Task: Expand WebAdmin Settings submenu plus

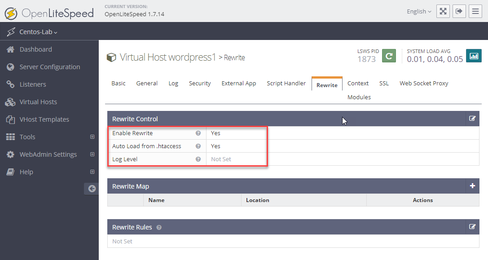Action: [92, 154]
